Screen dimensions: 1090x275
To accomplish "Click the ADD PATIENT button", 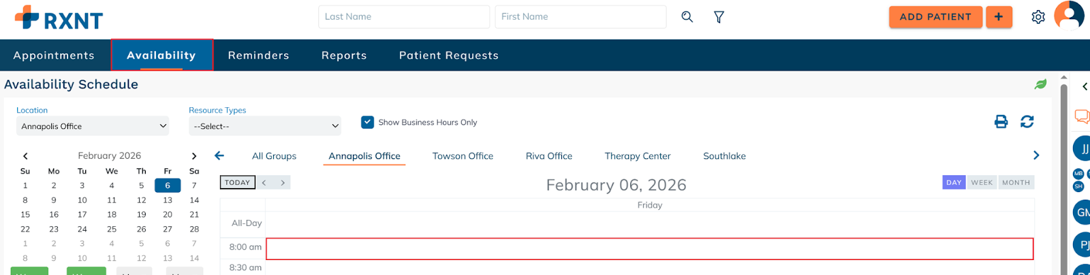I will [x=935, y=17].
